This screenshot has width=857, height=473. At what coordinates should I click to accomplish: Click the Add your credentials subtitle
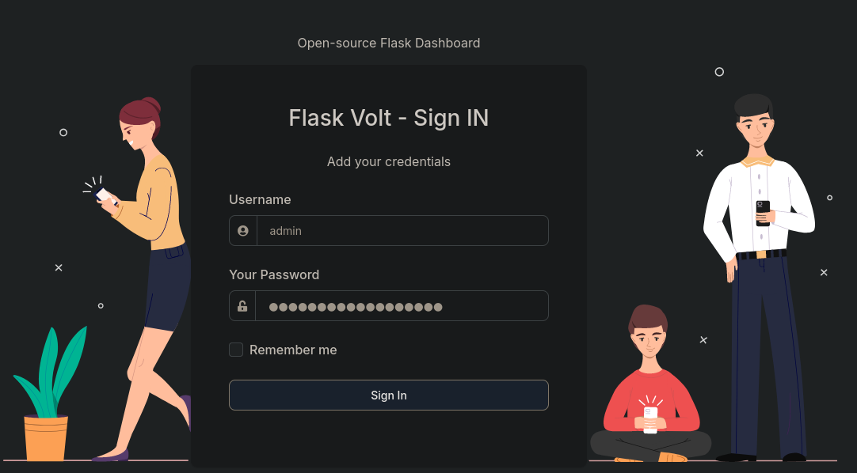(389, 161)
